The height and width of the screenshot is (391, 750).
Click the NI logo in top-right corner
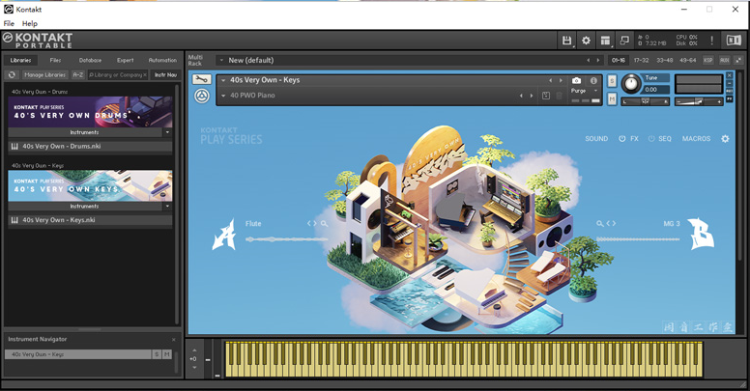click(734, 41)
